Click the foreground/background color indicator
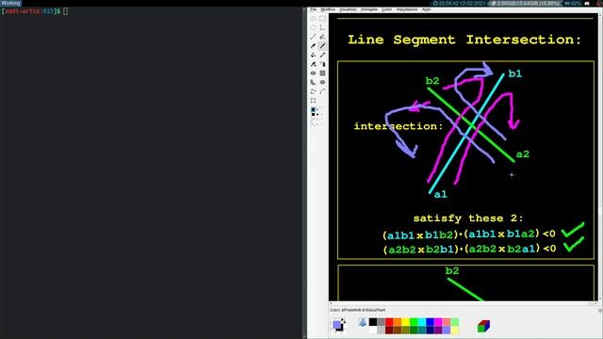Viewport: 603px width, 339px height. click(338, 326)
